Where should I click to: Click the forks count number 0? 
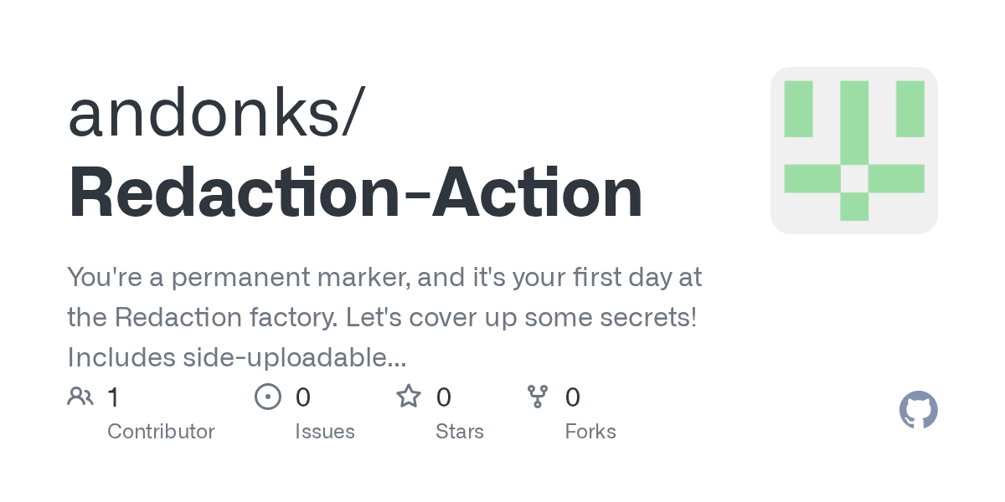[573, 397]
